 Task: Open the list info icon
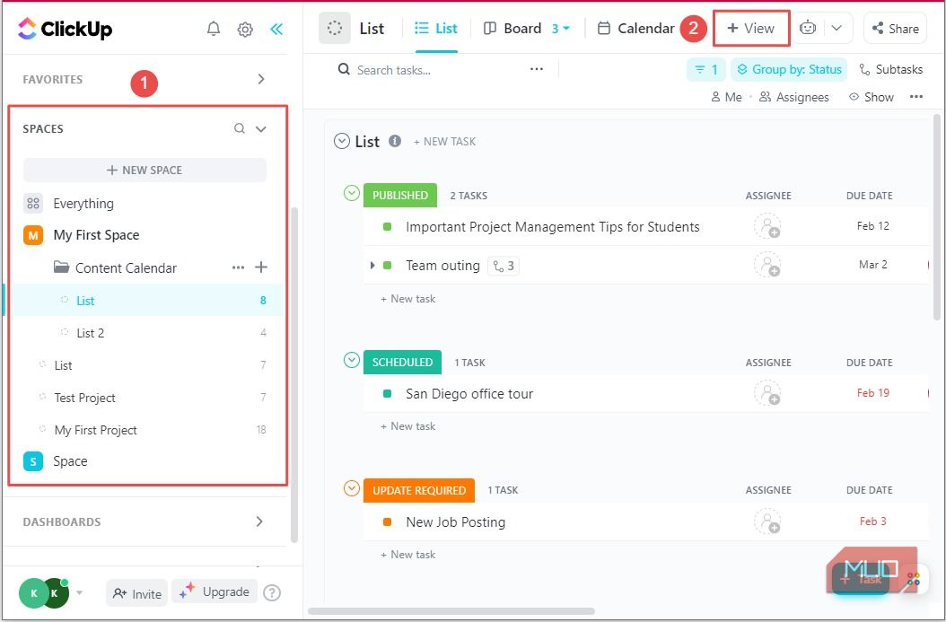(395, 141)
